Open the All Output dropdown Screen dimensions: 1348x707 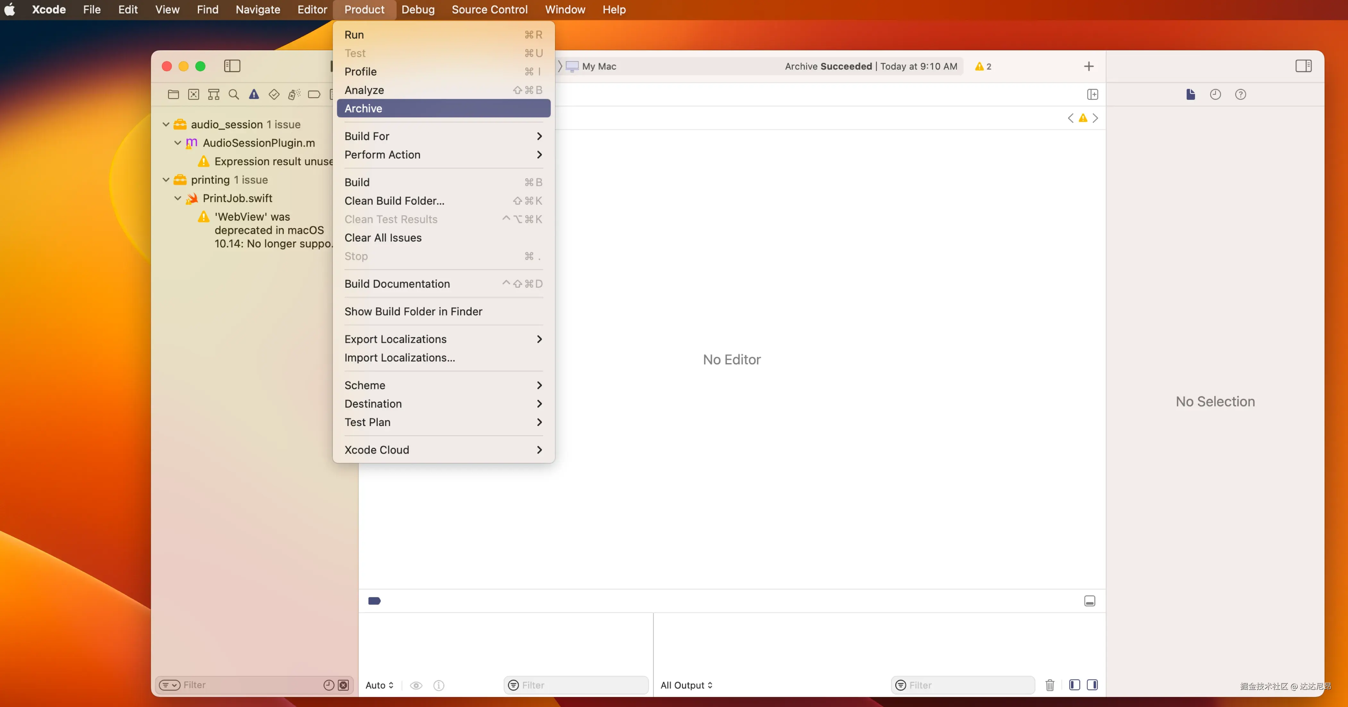pyautogui.click(x=686, y=685)
